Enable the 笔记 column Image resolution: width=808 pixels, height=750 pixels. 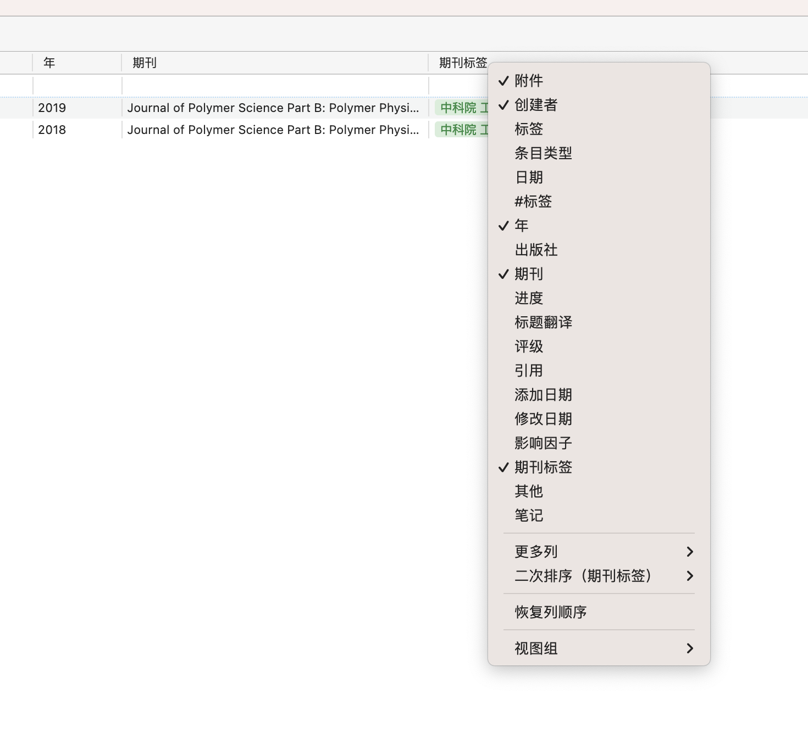tap(599, 516)
